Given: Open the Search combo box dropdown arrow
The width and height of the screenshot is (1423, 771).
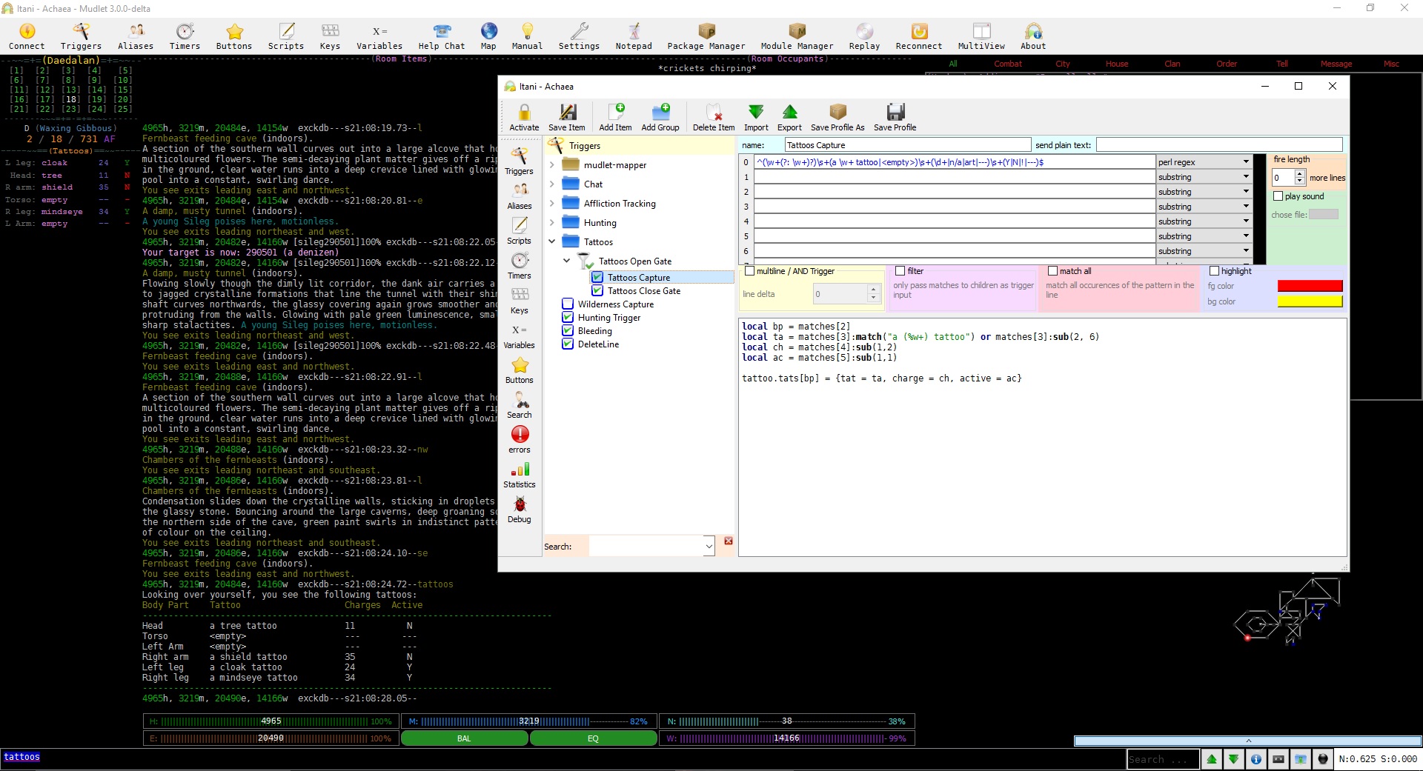Looking at the screenshot, I should point(709,547).
